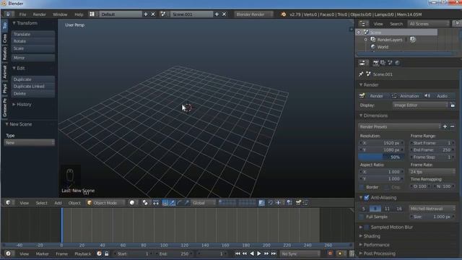
Task: Open the Render Presets dropdown
Action: click(x=399, y=127)
